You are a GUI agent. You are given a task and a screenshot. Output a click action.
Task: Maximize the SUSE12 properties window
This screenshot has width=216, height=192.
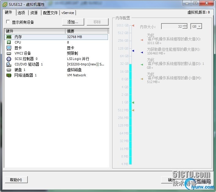[195, 3]
